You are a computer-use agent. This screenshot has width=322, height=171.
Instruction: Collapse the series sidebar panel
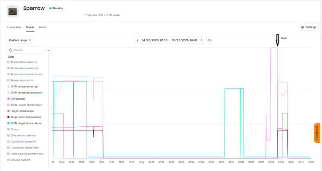tap(48, 50)
